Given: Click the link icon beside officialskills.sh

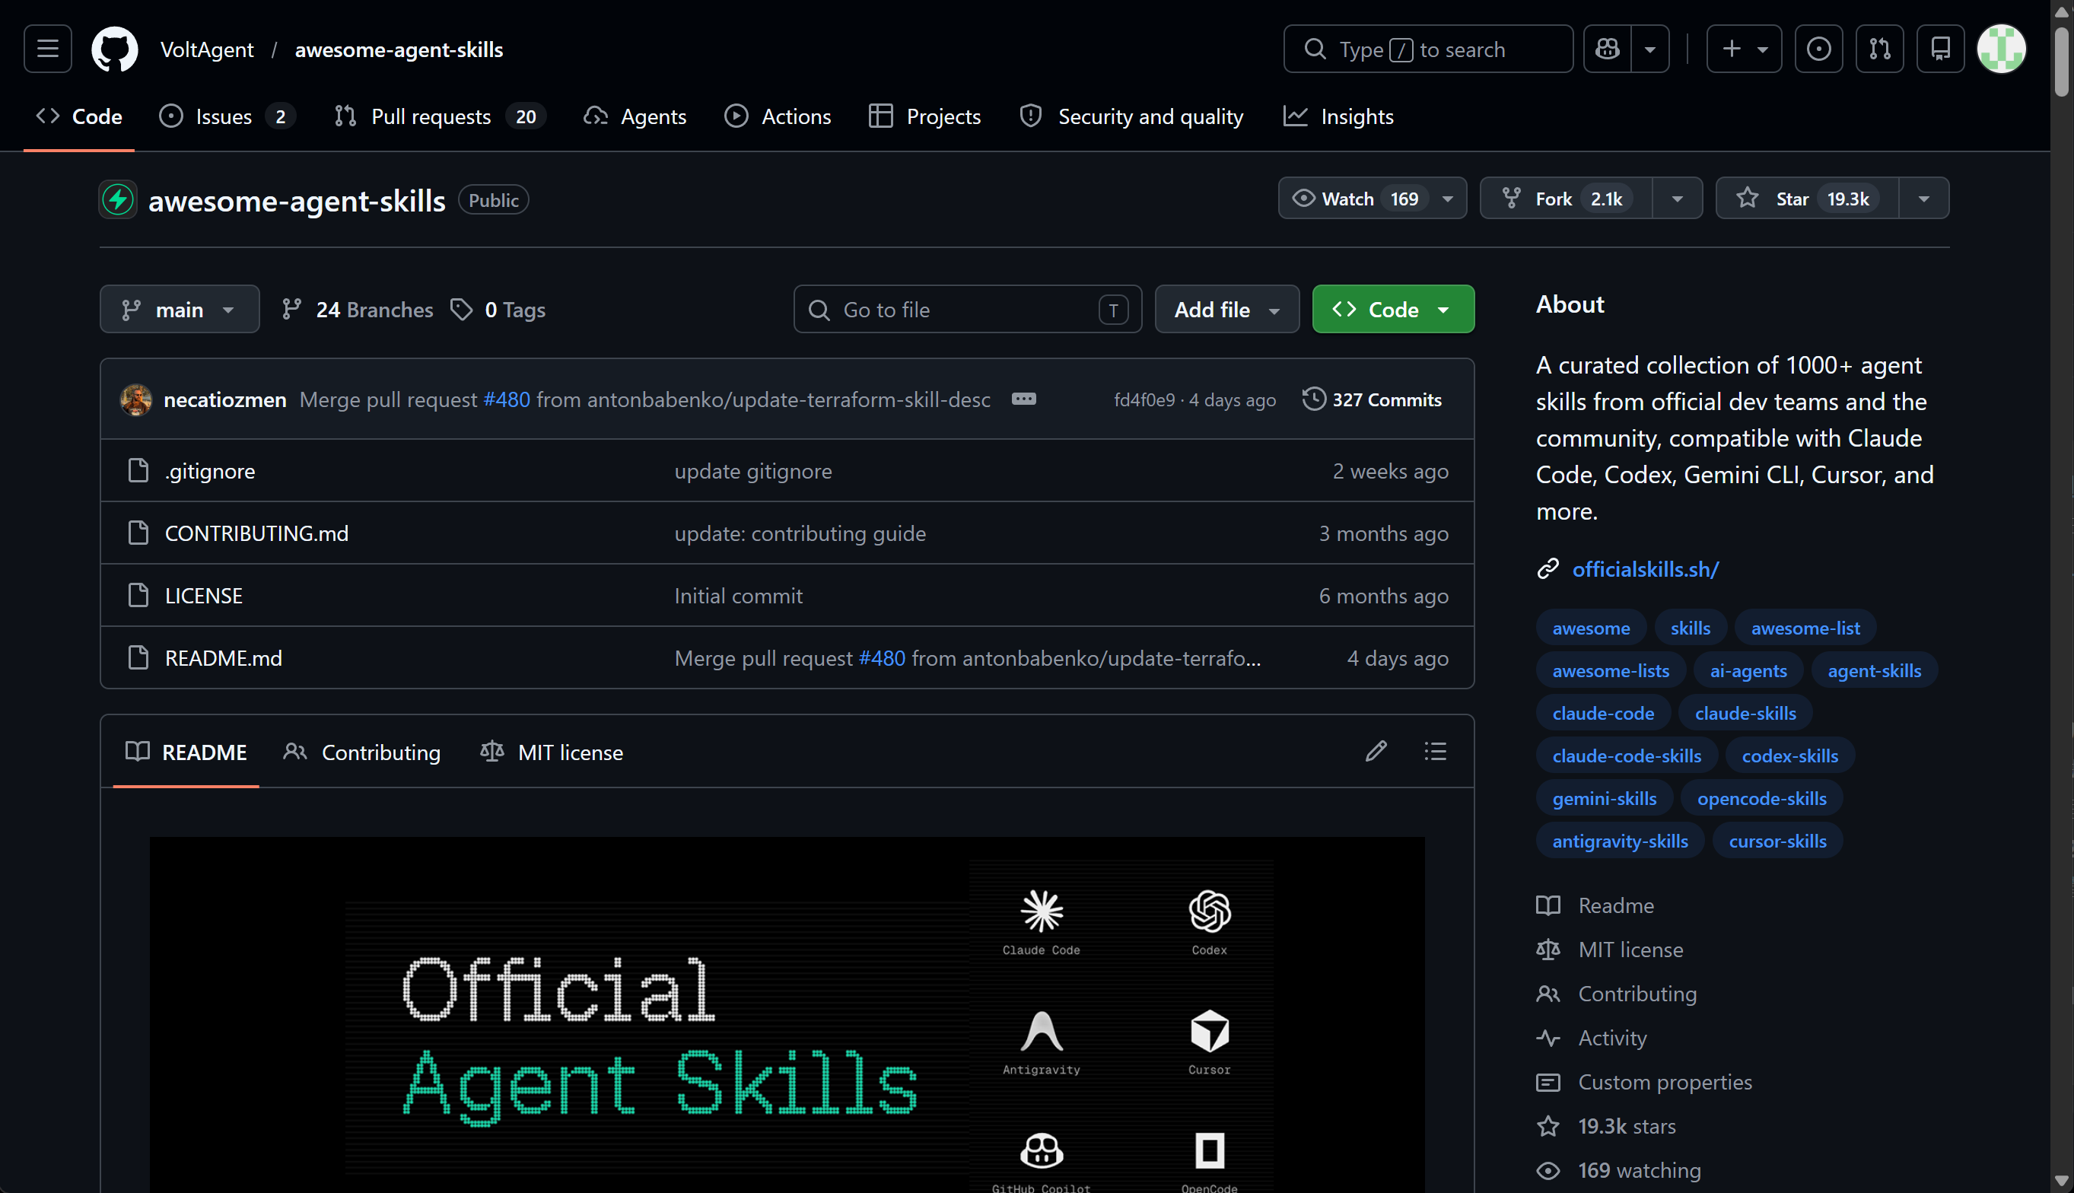Looking at the screenshot, I should point(1548,568).
